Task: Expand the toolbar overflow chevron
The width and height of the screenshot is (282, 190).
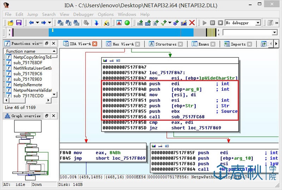Action: (x=277, y=23)
